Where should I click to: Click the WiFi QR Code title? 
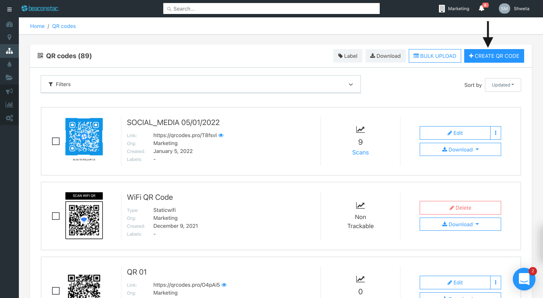[150, 197]
